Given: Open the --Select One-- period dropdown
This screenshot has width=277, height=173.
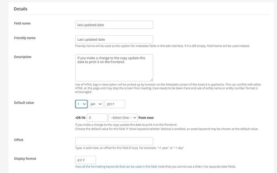Looking at the screenshot, I should 123,118.
